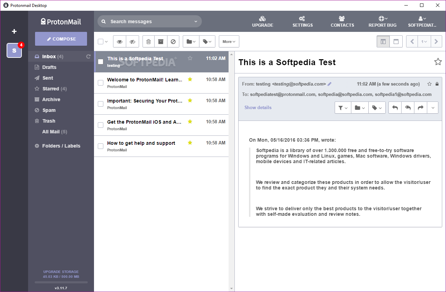Open the search options chevron

pos(196,21)
